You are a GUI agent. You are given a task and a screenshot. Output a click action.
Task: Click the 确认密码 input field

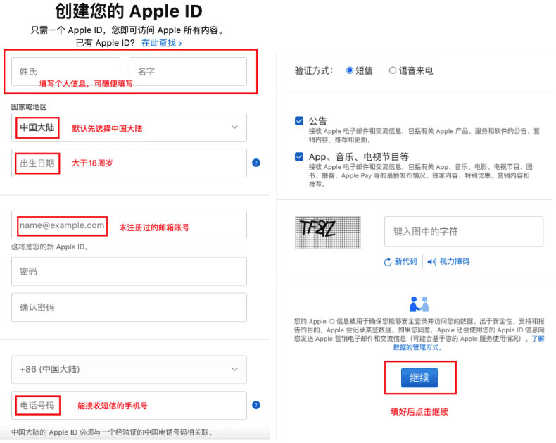point(129,307)
